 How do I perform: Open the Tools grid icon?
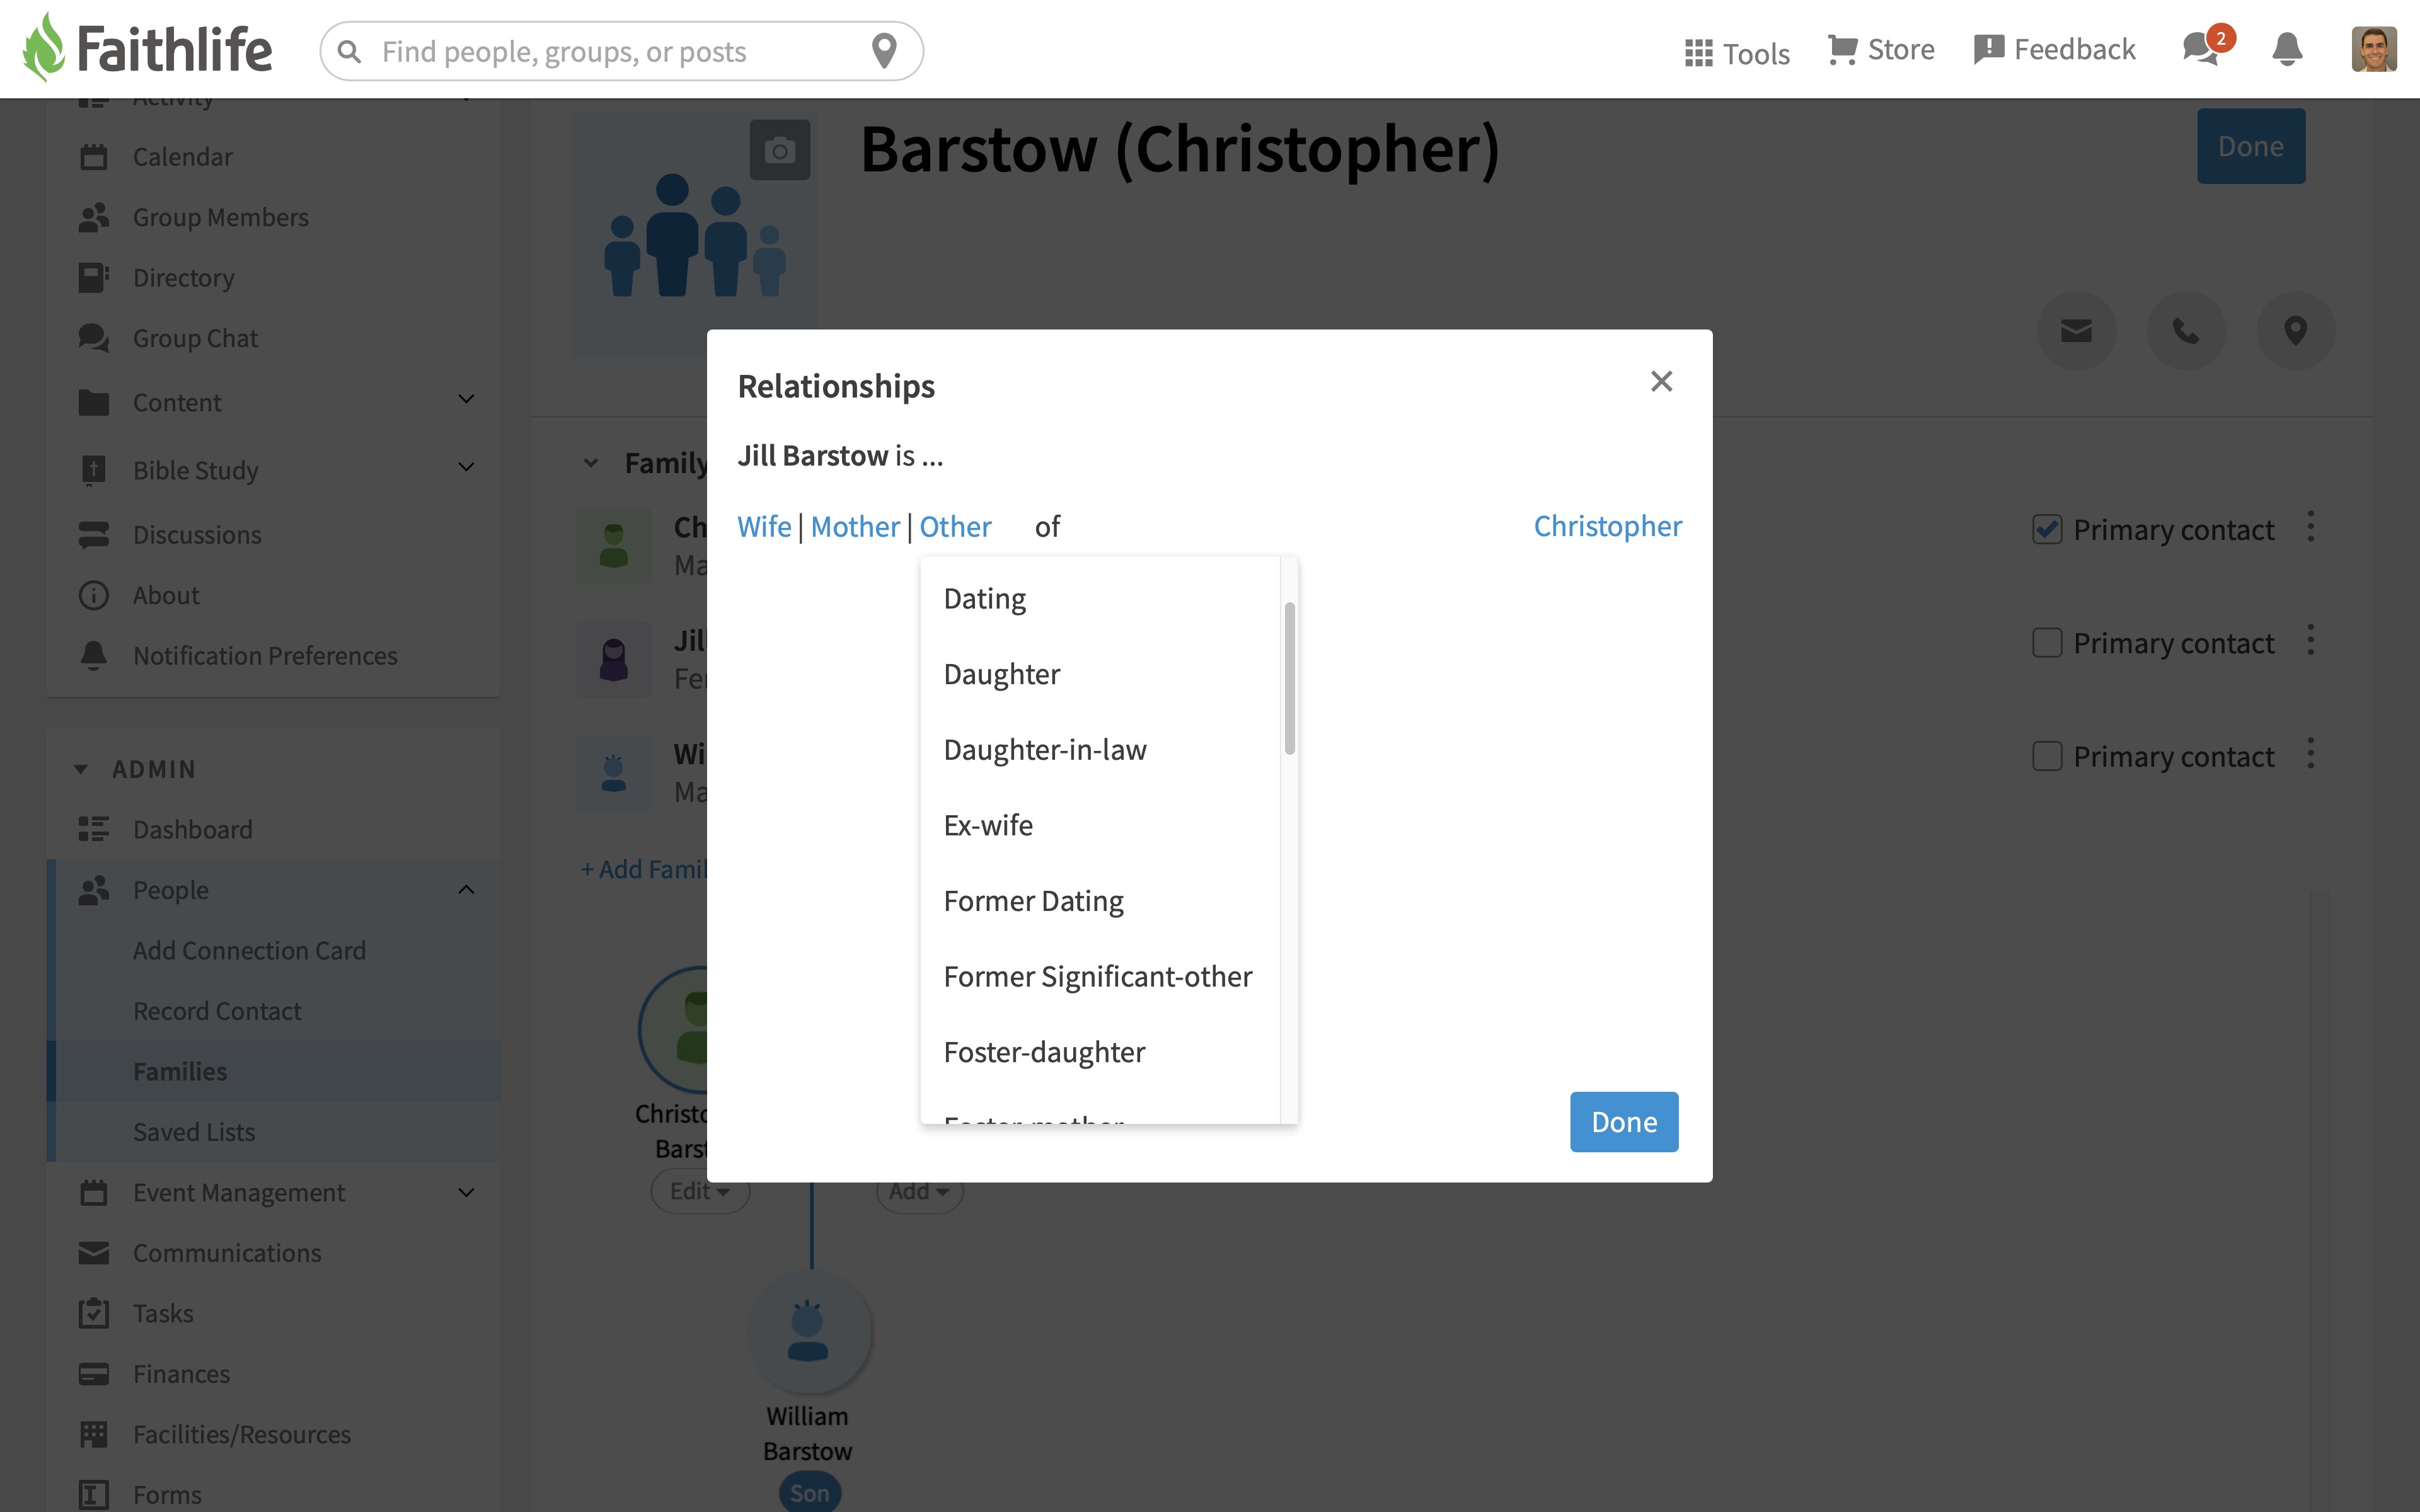(x=1698, y=52)
